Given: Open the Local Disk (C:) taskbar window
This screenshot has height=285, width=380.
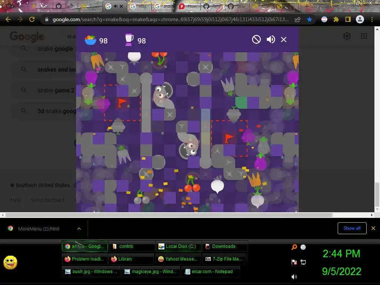Looking at the screenshot, I should pos(178,246).
